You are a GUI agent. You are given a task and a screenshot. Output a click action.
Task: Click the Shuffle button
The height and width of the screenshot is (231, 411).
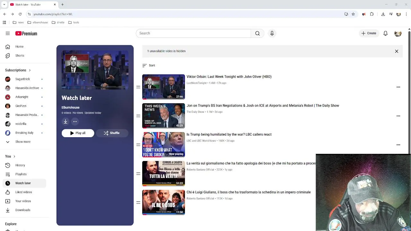(x=112, y=133)
